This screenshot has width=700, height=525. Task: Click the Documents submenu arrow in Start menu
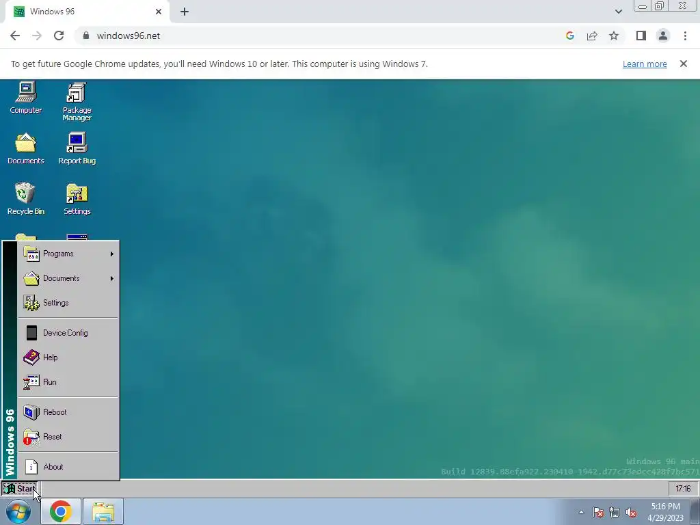[111, 279]
